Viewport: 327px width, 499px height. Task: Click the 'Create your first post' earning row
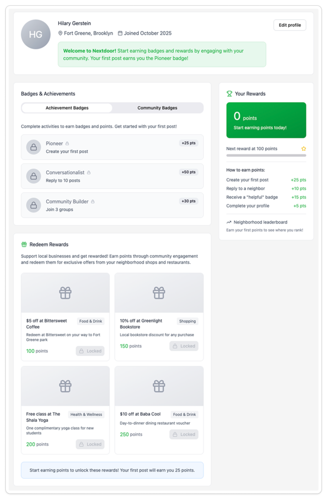(266, 180)
